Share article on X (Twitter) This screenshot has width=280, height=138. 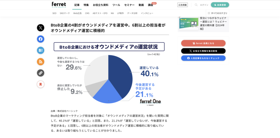pyautogui.click(x=40, y=28)
